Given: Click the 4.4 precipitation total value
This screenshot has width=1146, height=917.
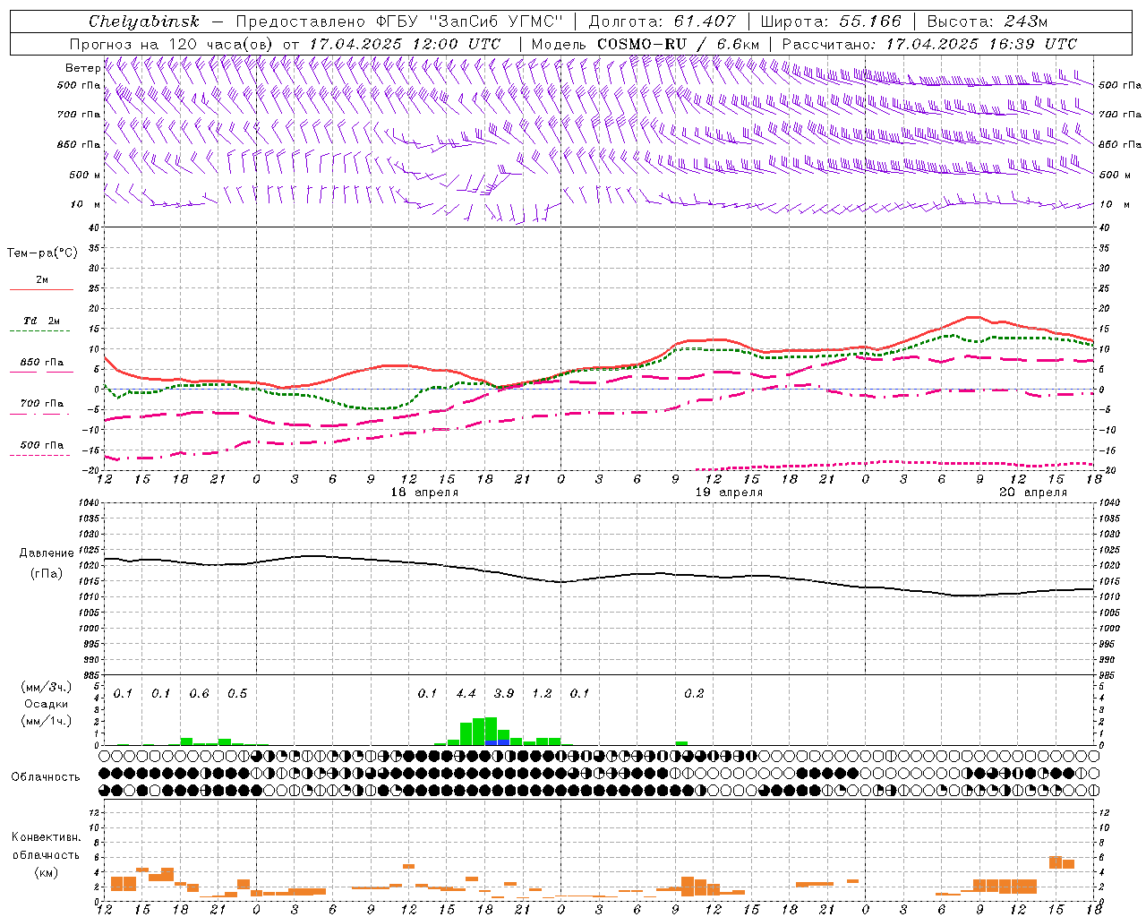Looking at the screenshot, I should (466, 693).
